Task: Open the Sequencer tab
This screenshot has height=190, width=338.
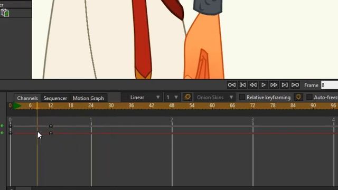Action: click(55, 98)
